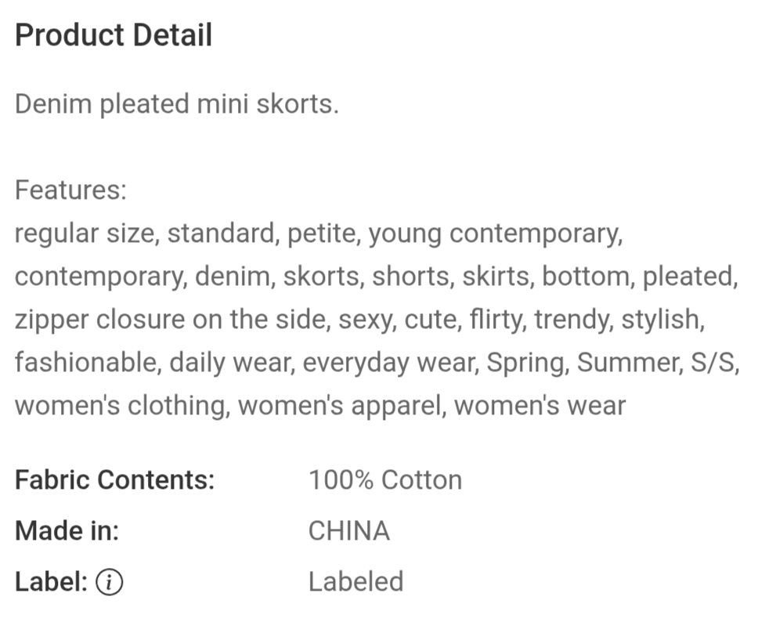
Task: Click the Denim pleated mini skorts description
Action: (177, 104)
